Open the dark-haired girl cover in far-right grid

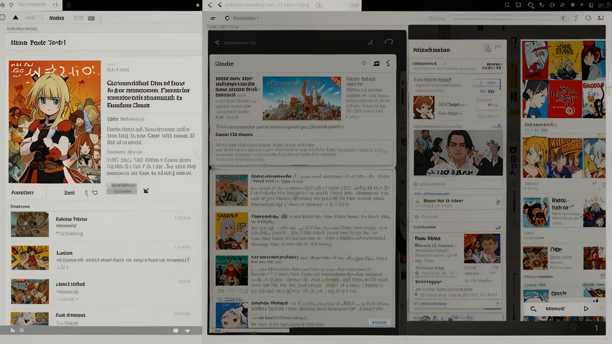535,99
